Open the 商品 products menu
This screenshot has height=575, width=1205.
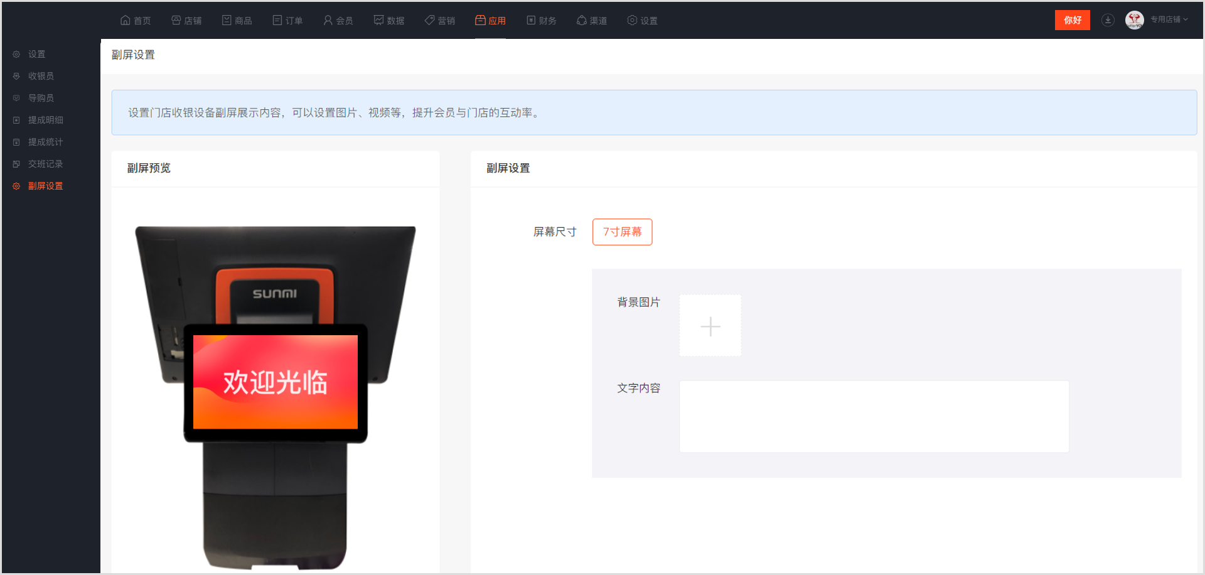(237, 20)
